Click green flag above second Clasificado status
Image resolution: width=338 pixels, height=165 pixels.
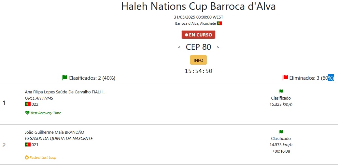point(281,132)
